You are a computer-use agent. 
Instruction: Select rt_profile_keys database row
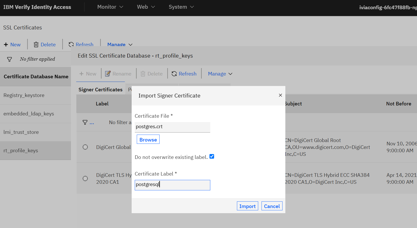[35, 150]
